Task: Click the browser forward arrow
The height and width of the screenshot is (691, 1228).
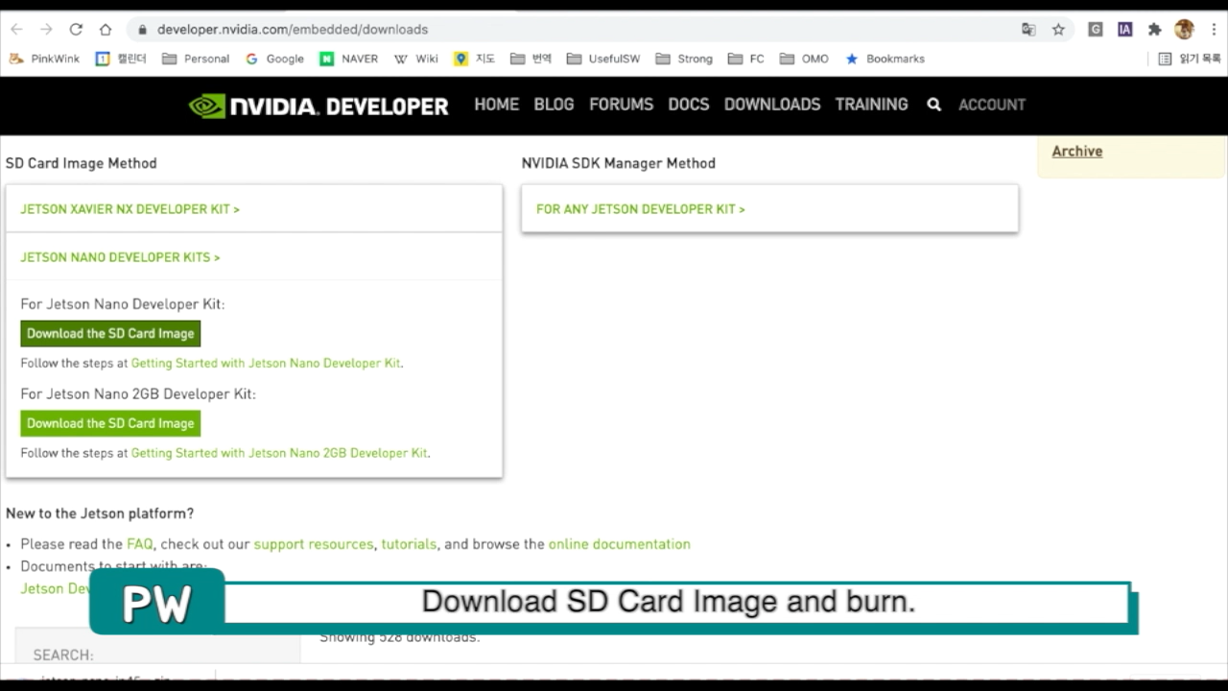Action: pyautogui.click(x=46, y=29)
